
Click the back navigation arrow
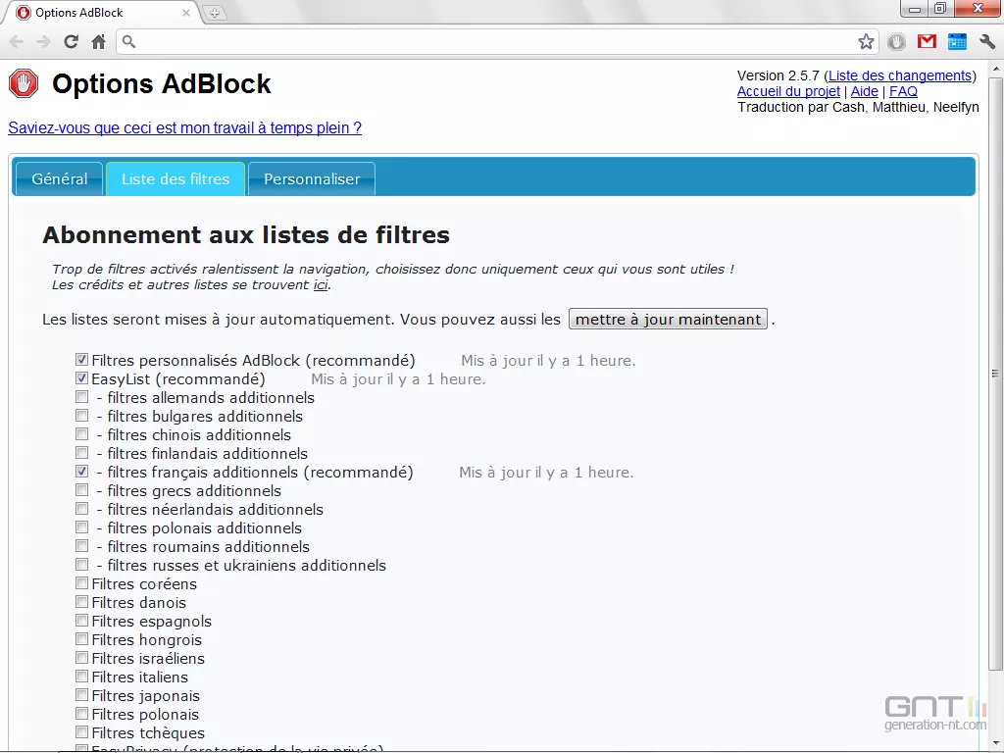16,42
